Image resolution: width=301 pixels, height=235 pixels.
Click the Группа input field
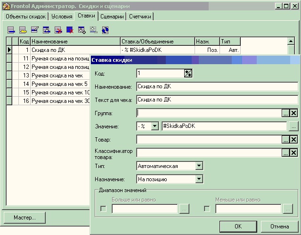pyautogui.click(x=209, y=113)
